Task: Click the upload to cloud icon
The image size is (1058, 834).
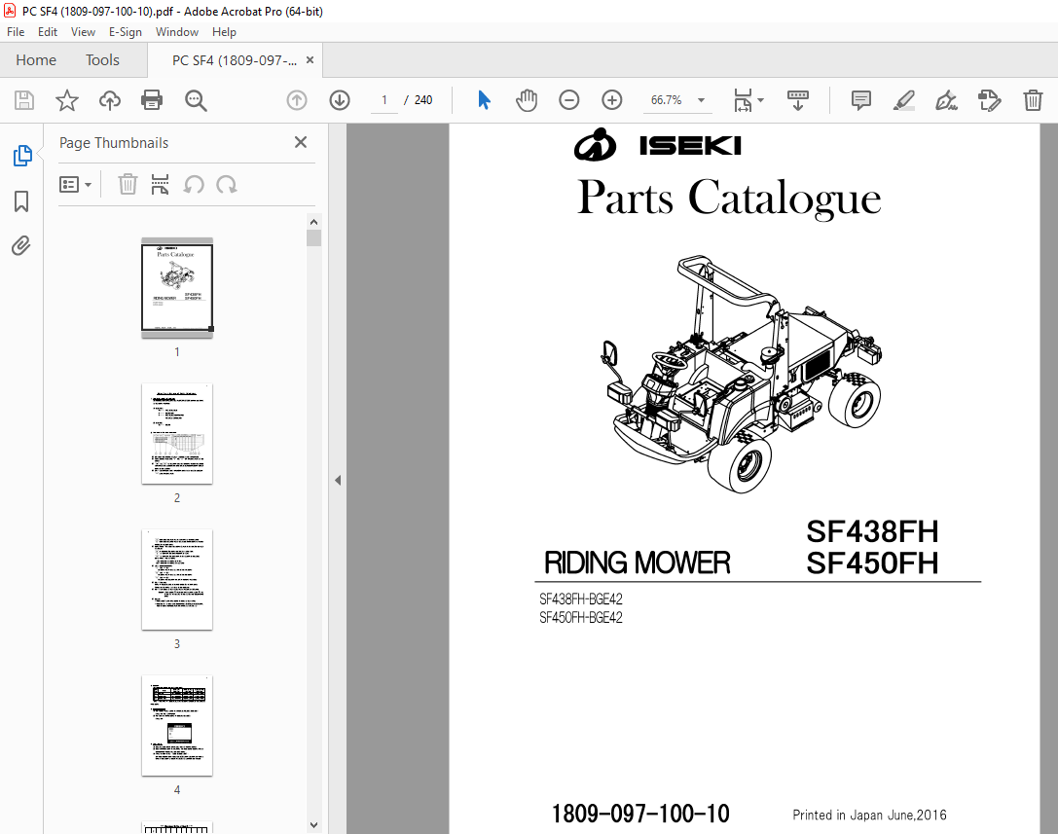Action: (109, 100)
